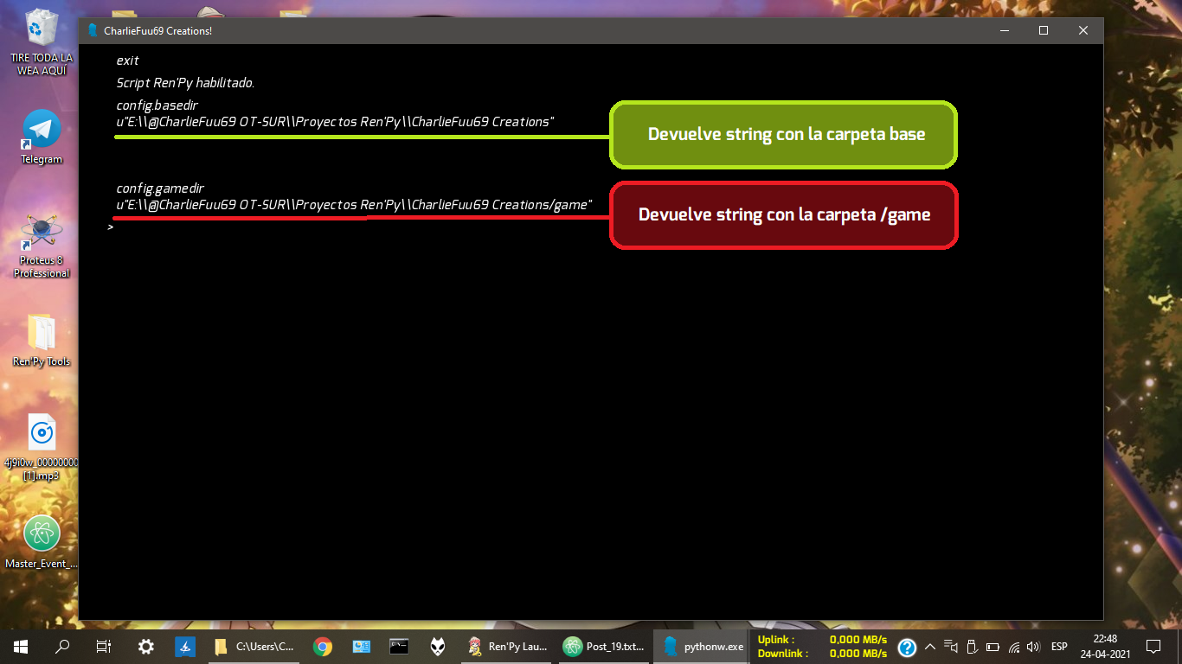This screenshot has height=664, width=1182.
Task: Click the Windows Start button
Action: point(21,646)
